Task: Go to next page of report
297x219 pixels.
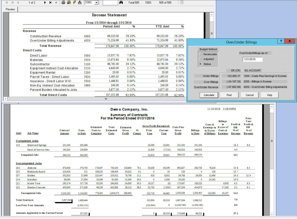Action: point(45,2)
